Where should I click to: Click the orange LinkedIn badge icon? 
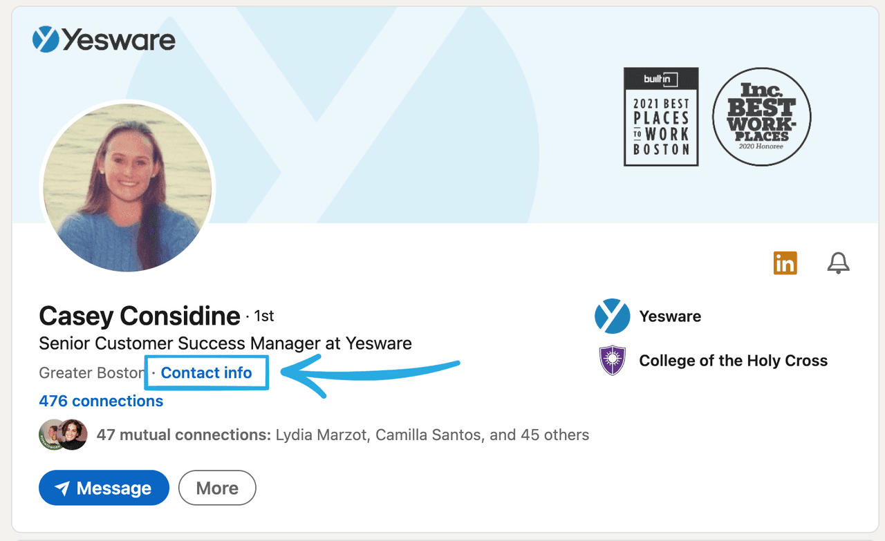[785, 263]
